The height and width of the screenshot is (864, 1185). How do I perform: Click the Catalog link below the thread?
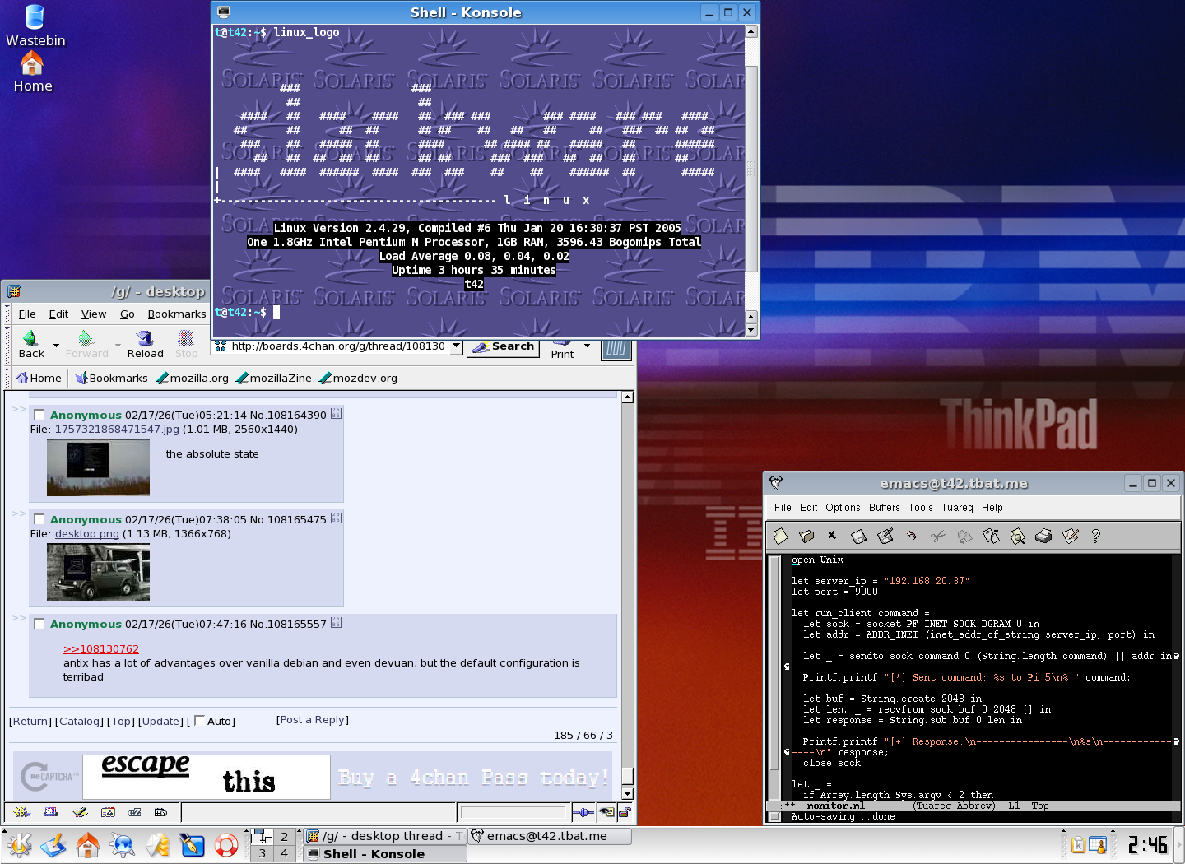79,722
